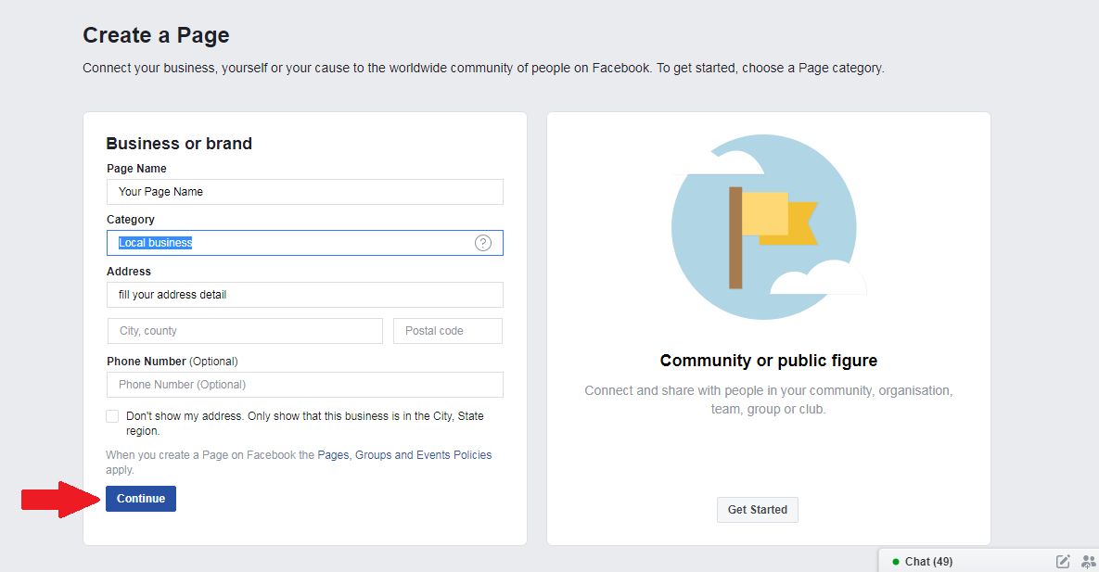Click the Address input field
The width and height of the screenshot is (1099, 572).
304,295
